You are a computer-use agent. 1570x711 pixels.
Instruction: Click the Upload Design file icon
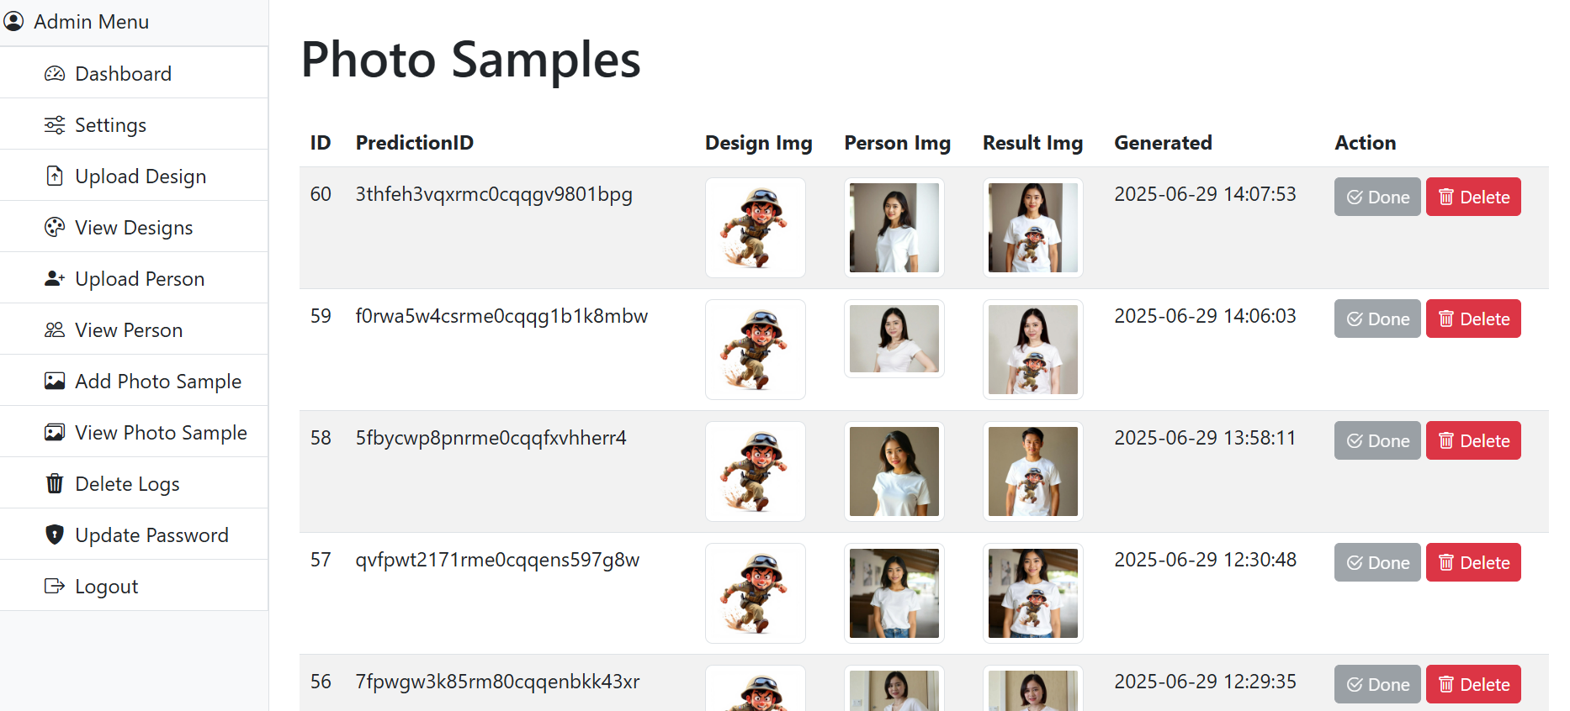[x=55, y=176]
